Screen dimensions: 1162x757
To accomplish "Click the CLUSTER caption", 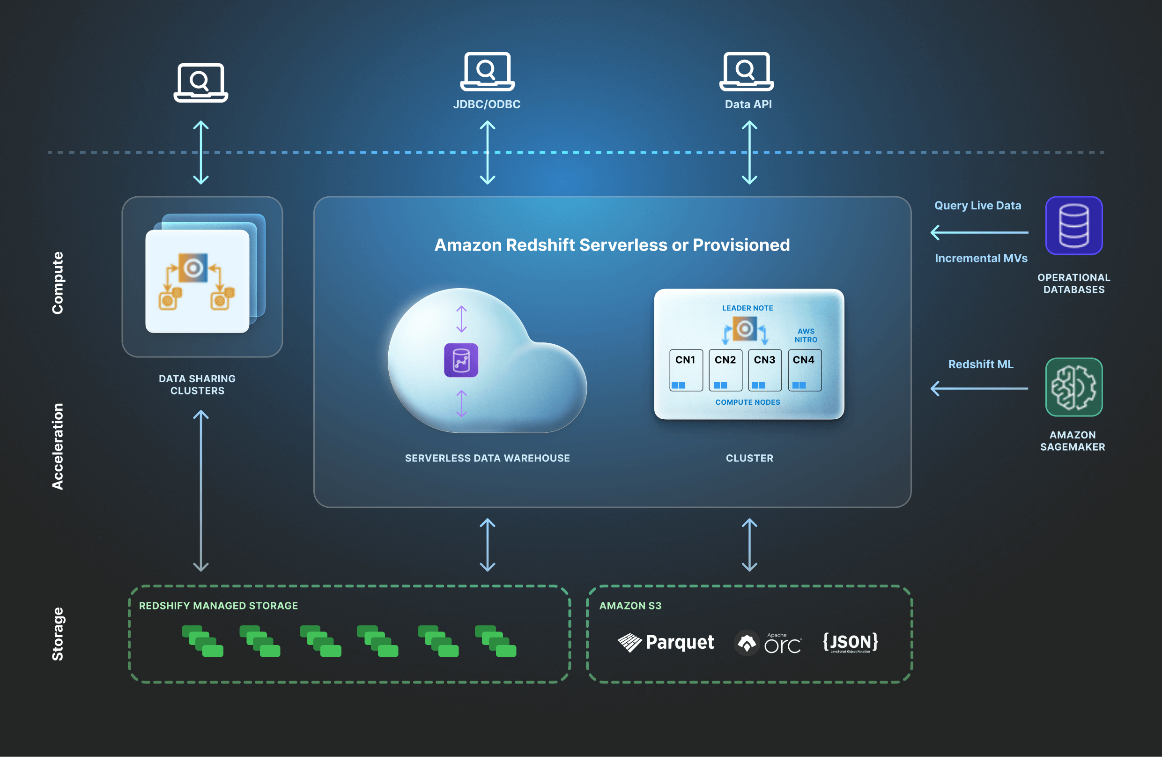I will [749, 458].
